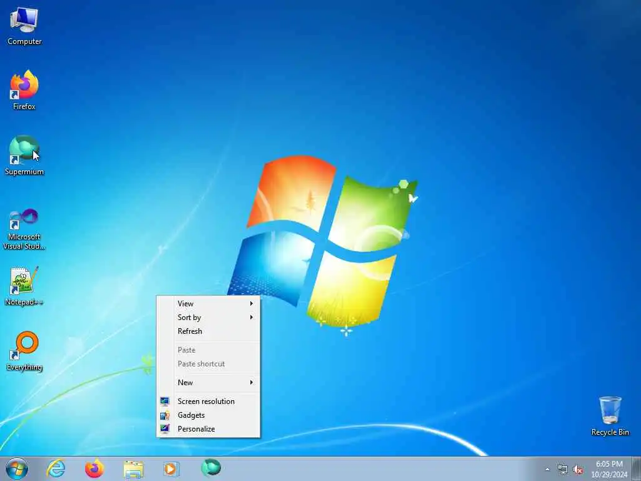
Task: Open the clock showing 6:05 PM
Action: coord(608,469)
